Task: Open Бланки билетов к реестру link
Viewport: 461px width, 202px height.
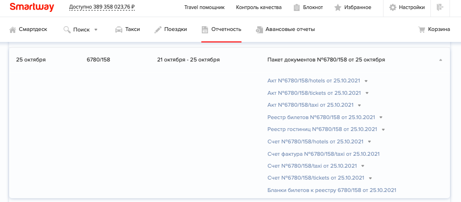Action: [331, 191]
